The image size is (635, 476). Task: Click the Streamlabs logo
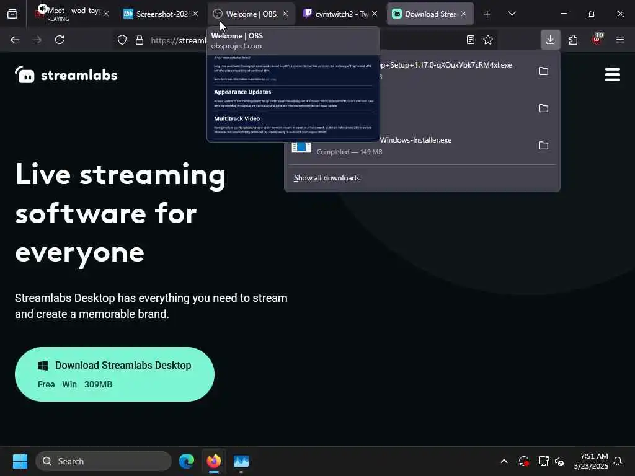tap(66, 75)
